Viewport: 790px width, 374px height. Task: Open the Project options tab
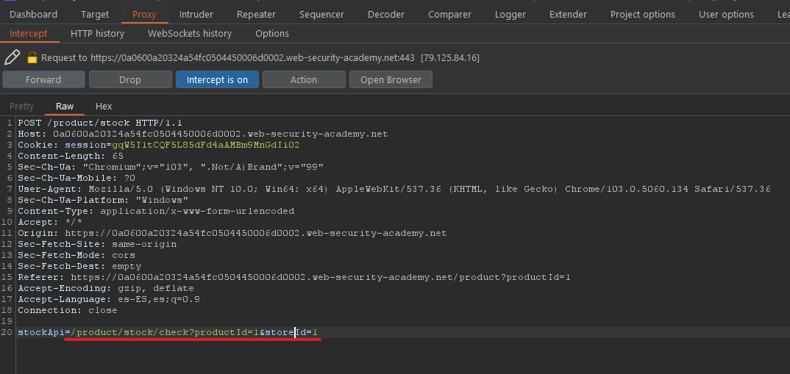point(642,15)
